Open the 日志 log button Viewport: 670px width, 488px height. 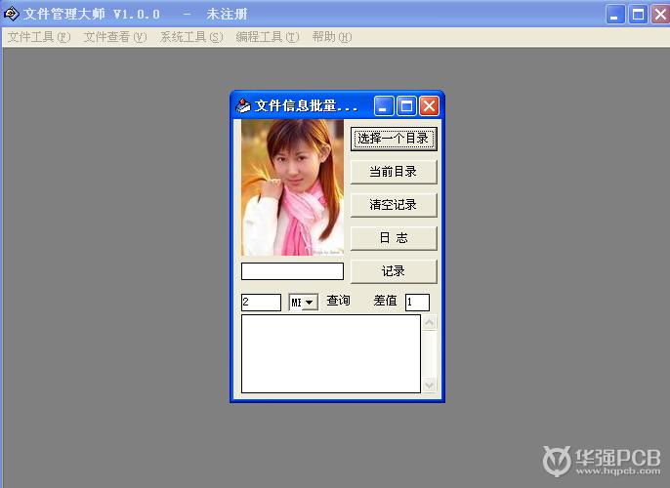[x=393, y=238]
